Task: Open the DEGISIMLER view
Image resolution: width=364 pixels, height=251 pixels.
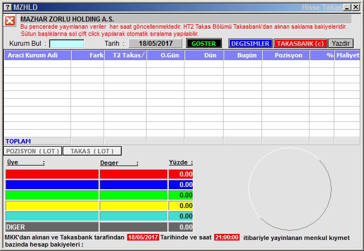Action: (x=250, y=44)
